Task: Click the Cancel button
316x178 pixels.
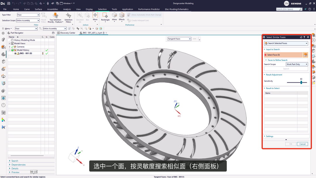Action: point(302,144)
